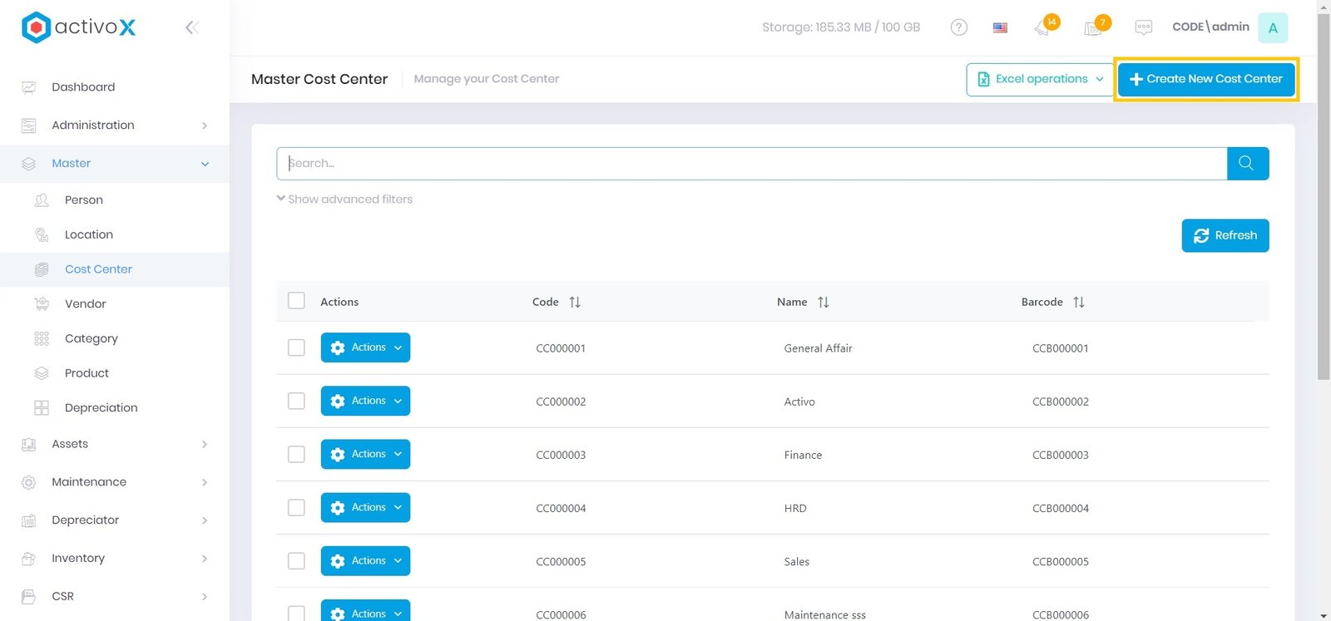Open Vendor in the Master menu

tap(86, 303)
